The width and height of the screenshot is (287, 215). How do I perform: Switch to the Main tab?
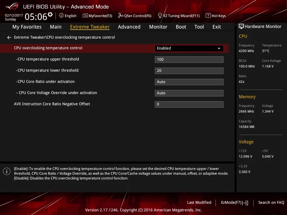[x=56, y=27]
